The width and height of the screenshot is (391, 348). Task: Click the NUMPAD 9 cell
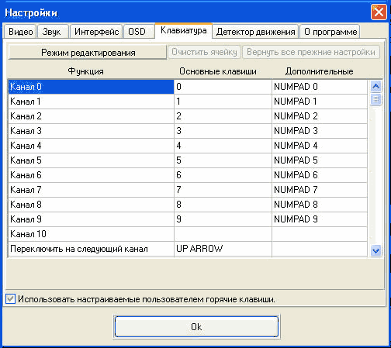coord(320,219)
